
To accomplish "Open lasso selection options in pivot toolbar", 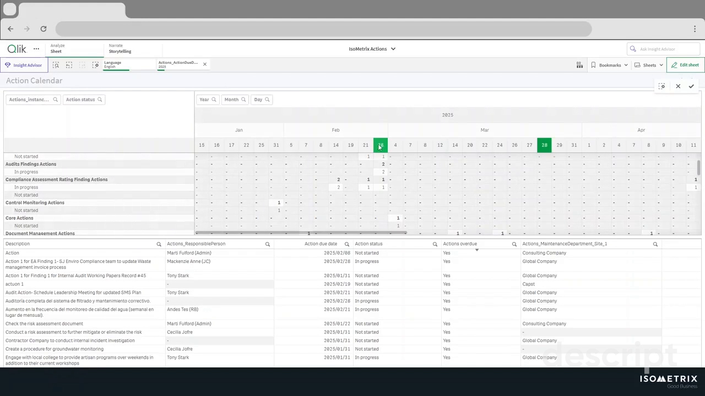I will [x=662, y=86].
